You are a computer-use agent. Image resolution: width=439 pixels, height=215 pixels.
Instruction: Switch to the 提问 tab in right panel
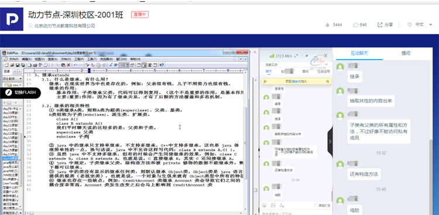(x=406, y=53)
